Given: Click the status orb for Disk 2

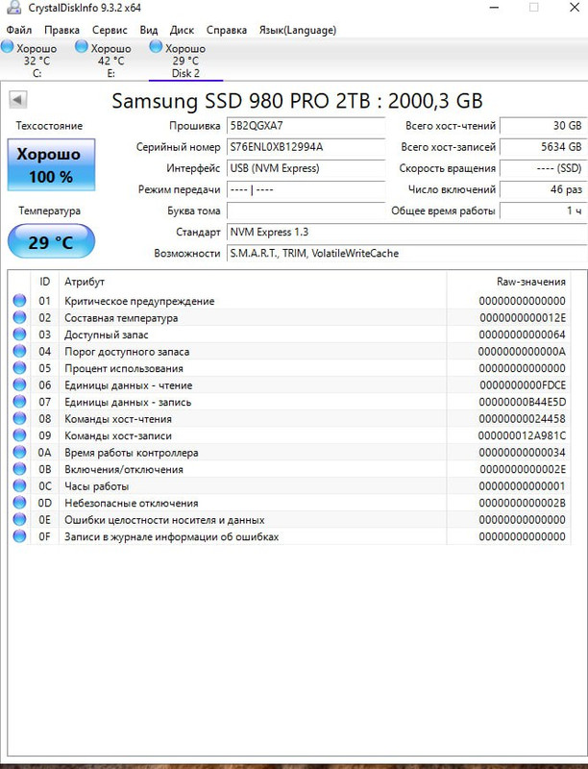Looking at the screenshot, I should [156, 47].
